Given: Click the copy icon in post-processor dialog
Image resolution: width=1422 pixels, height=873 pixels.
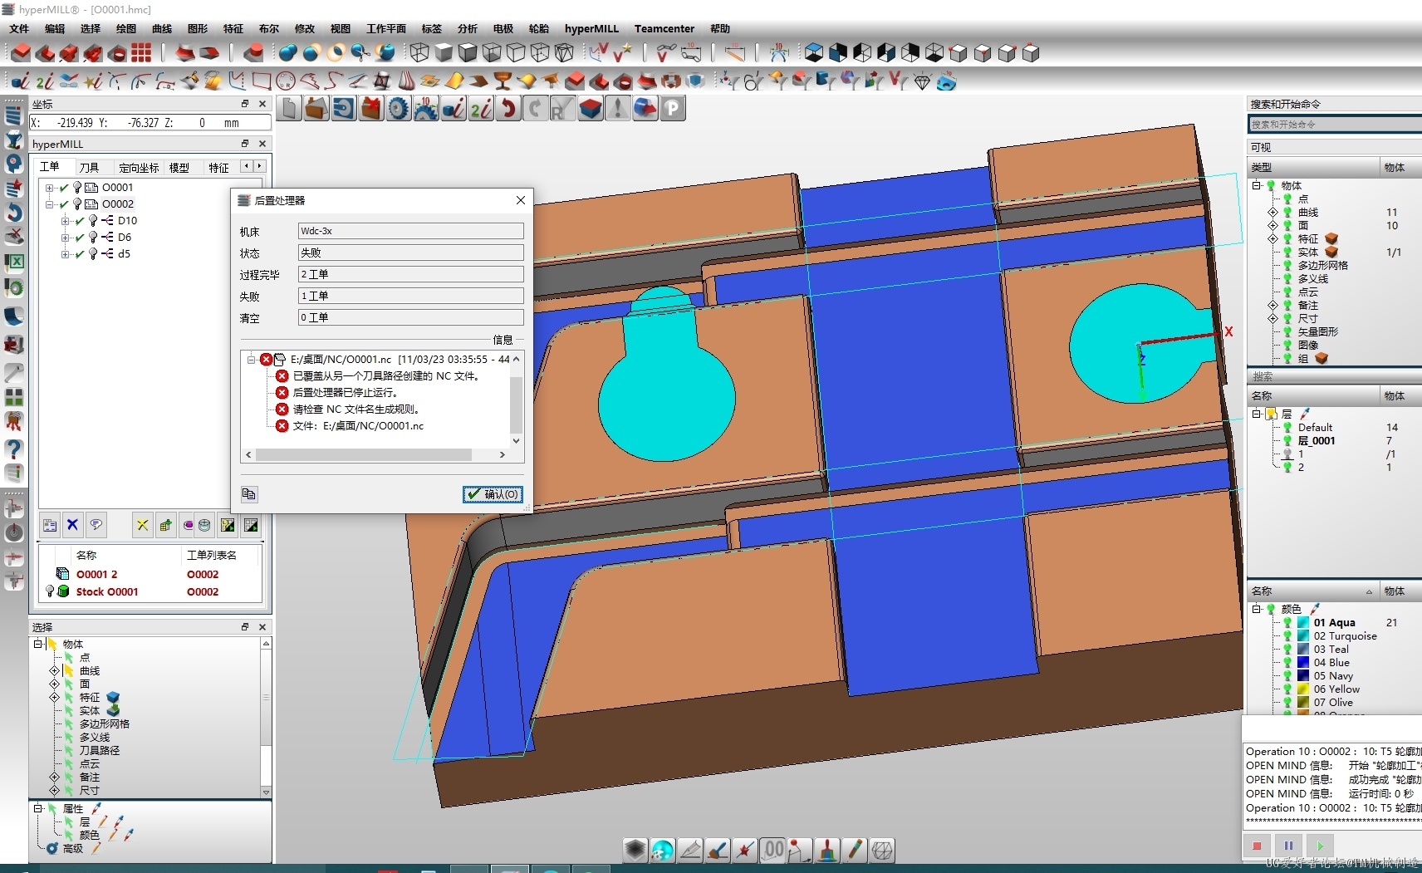Looking at the screenshot, I should coord(248,494).
